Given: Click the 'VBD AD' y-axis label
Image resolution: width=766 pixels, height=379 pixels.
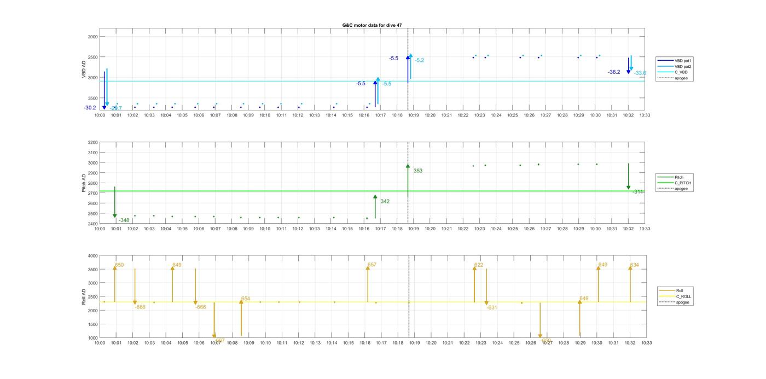Looking at the screenshot, I should pos(84,69).
